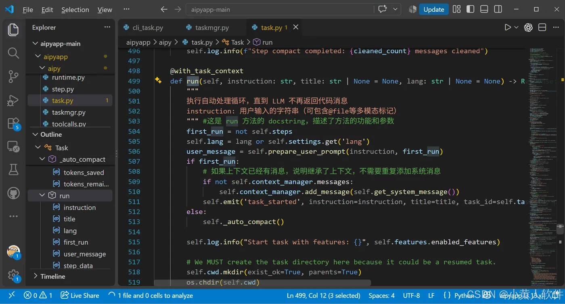Screen dimensions: 565x304
Task: Open the Run and Debug view
Action: point(13,100)
